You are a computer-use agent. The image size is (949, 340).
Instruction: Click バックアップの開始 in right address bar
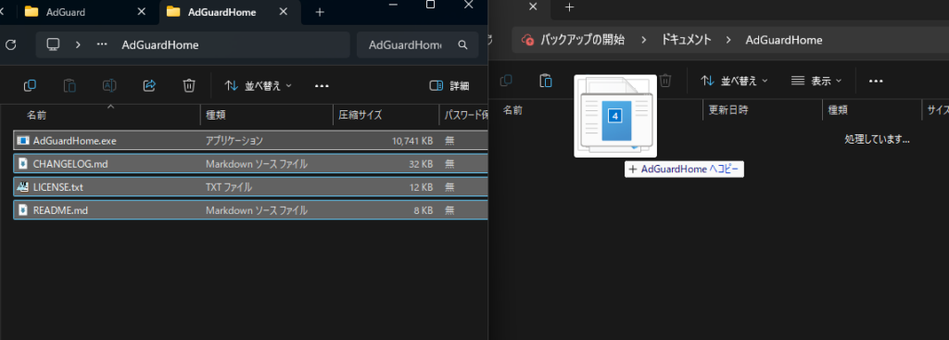(582, 41)
